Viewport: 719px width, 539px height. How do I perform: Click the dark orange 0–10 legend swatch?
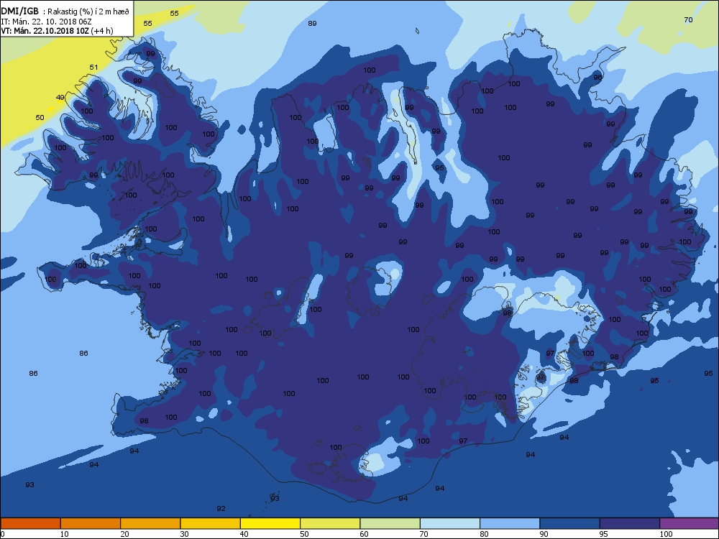point(30,523)
